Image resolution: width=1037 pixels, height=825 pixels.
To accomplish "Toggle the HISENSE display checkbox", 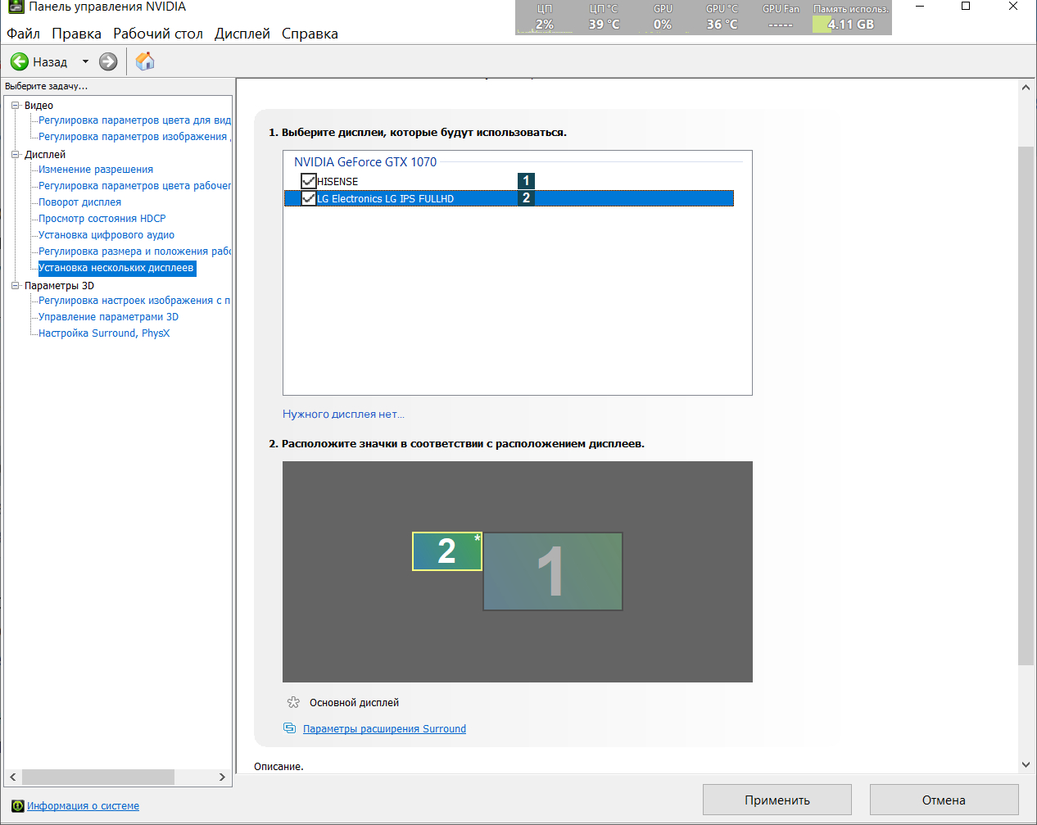I will (309, 181).
